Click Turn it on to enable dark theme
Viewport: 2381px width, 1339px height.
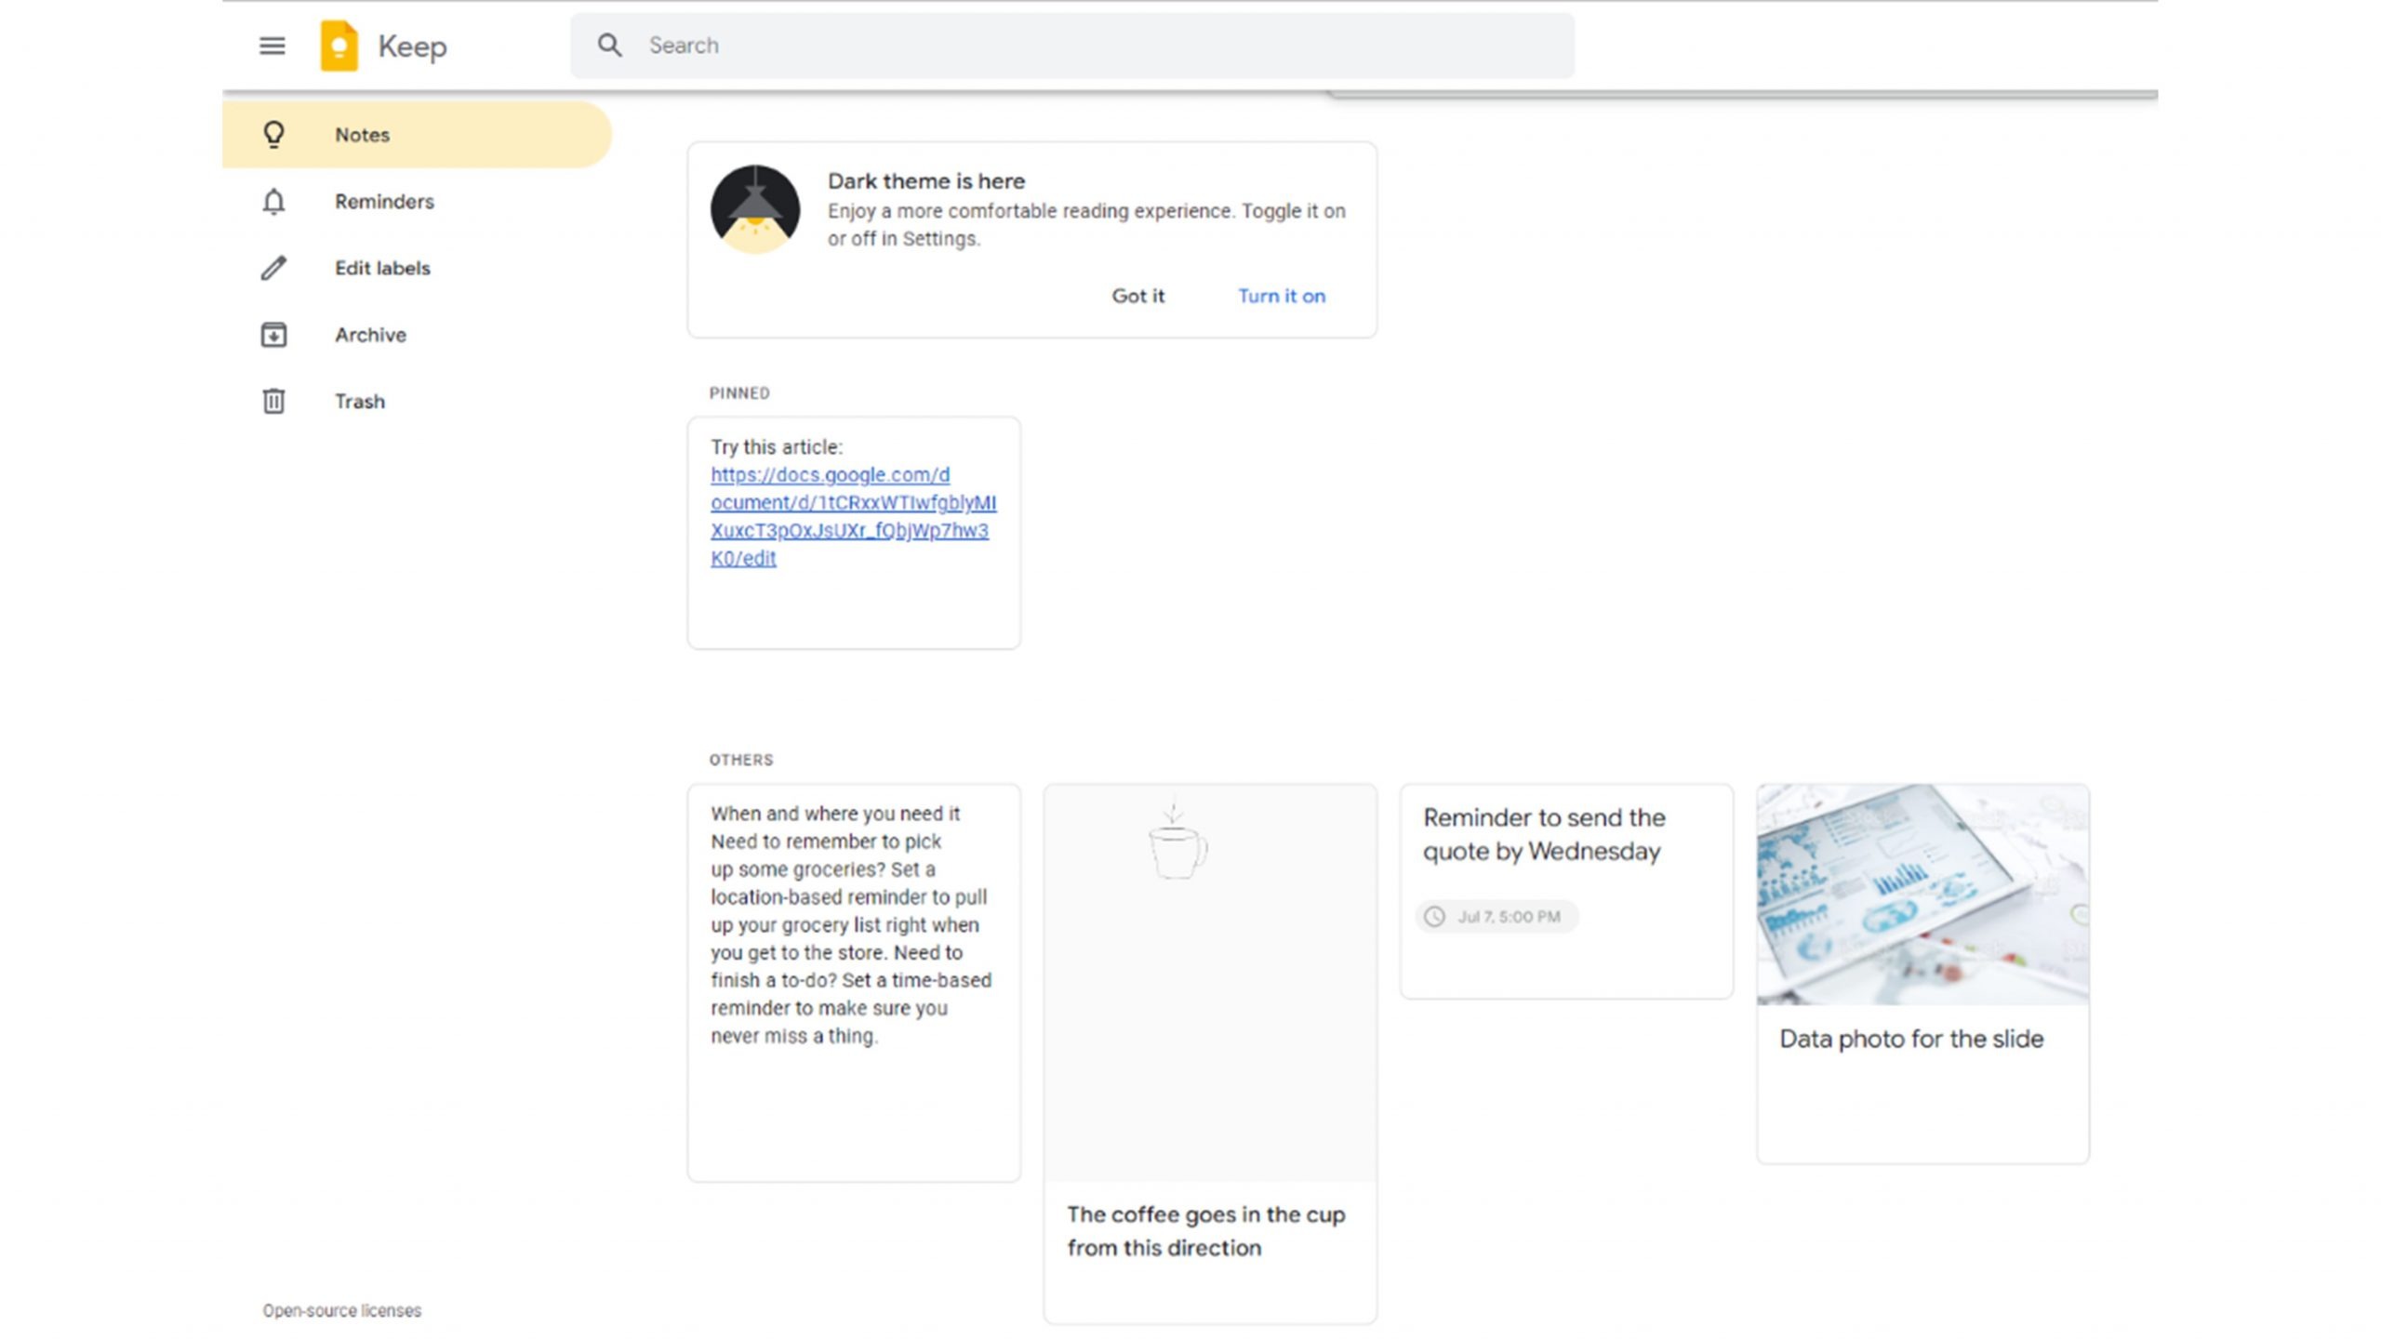pos(1282,294)
